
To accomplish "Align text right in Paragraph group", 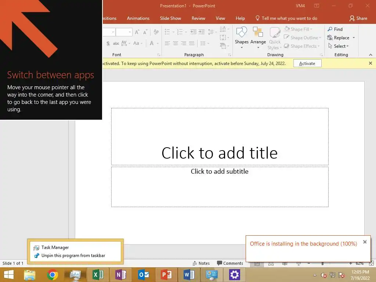I will (184, 43).
